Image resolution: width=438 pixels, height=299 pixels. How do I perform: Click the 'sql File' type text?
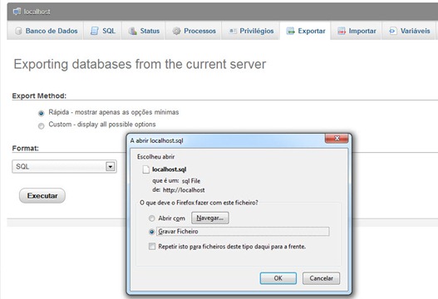point(191,181)
